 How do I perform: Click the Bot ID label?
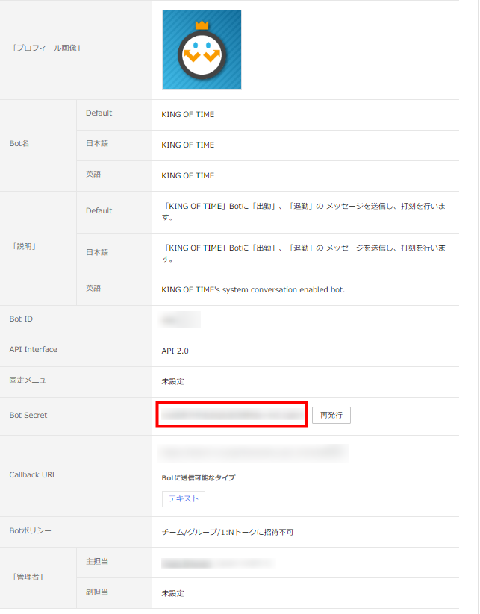[21, 319]
